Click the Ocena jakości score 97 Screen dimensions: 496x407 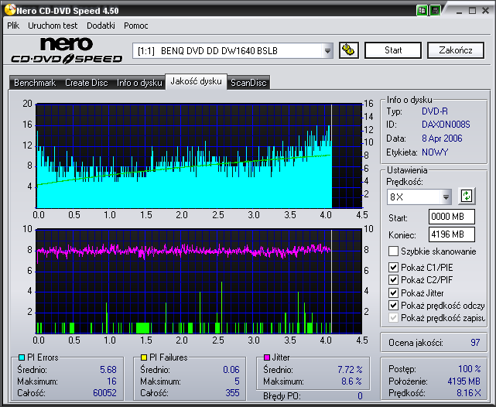tap(475, 343)
